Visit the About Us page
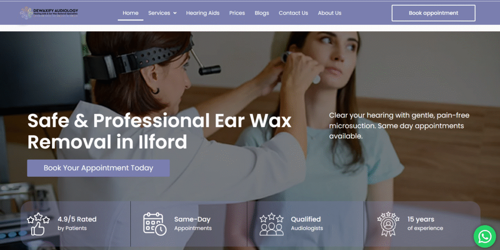Image resolution: width=500 pixels, height=250 pixels. pos(330,13)
